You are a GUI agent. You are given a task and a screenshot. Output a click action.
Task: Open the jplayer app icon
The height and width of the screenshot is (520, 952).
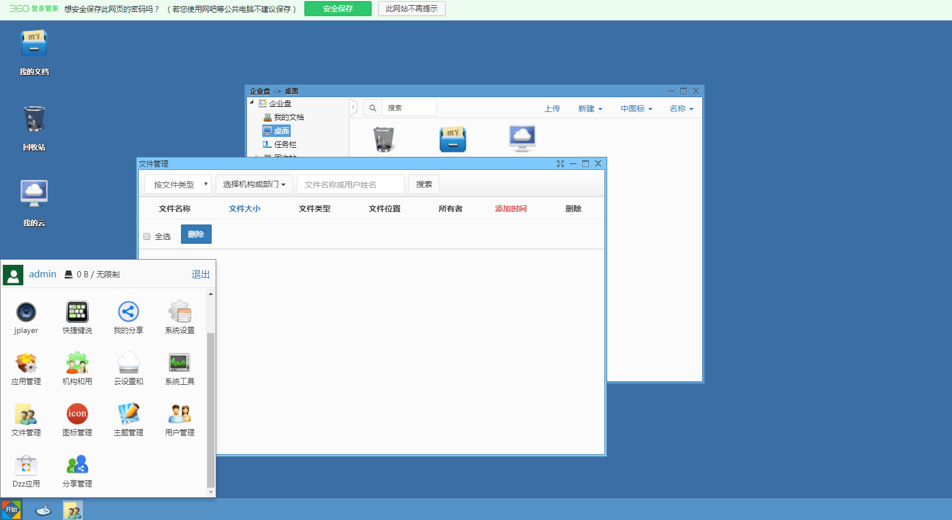click(x=26, y=313)
